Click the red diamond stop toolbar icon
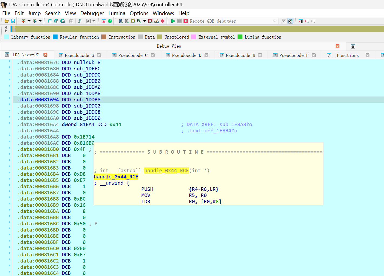Viewport: 384px width, 276px height. pos(163,21)
